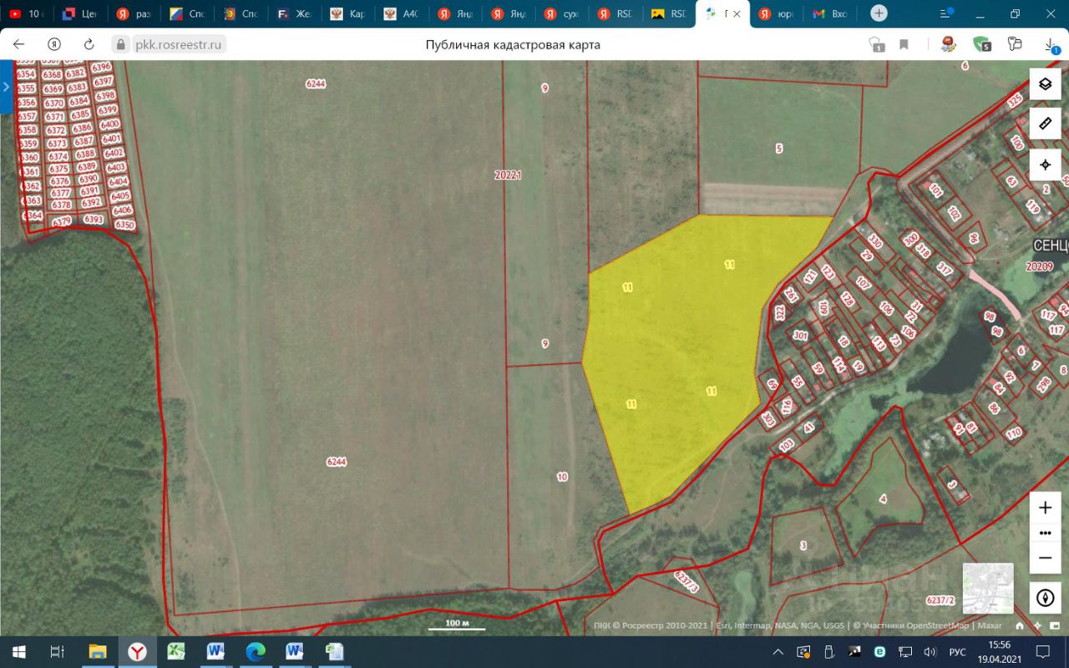Open green shield extension with badge 5
This screenshot has height=668, width=1069.
[982, 44]
